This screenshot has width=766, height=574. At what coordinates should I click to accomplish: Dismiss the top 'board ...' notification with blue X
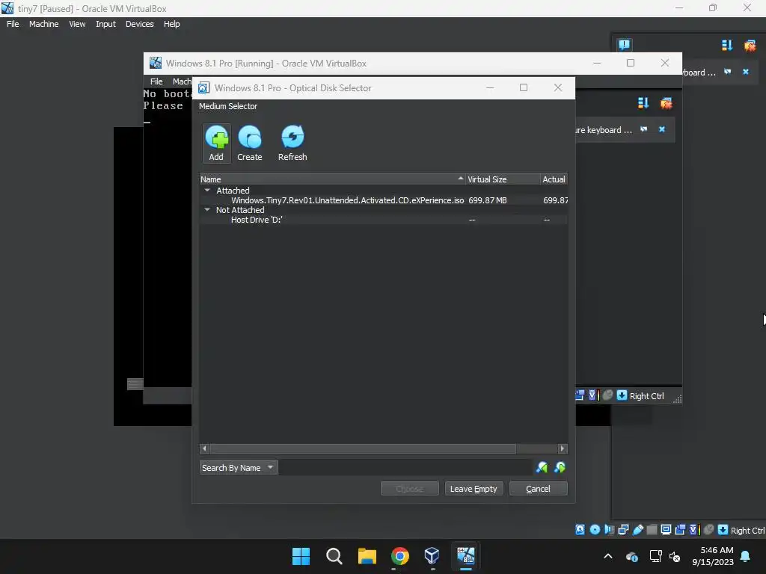(x=746, y=72)
